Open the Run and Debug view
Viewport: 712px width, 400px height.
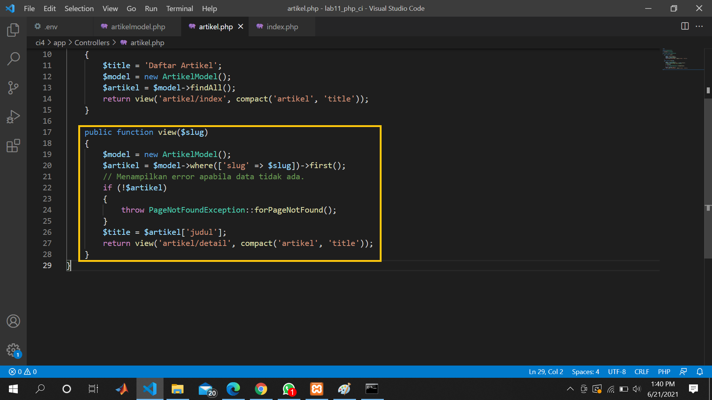[13, 116]
